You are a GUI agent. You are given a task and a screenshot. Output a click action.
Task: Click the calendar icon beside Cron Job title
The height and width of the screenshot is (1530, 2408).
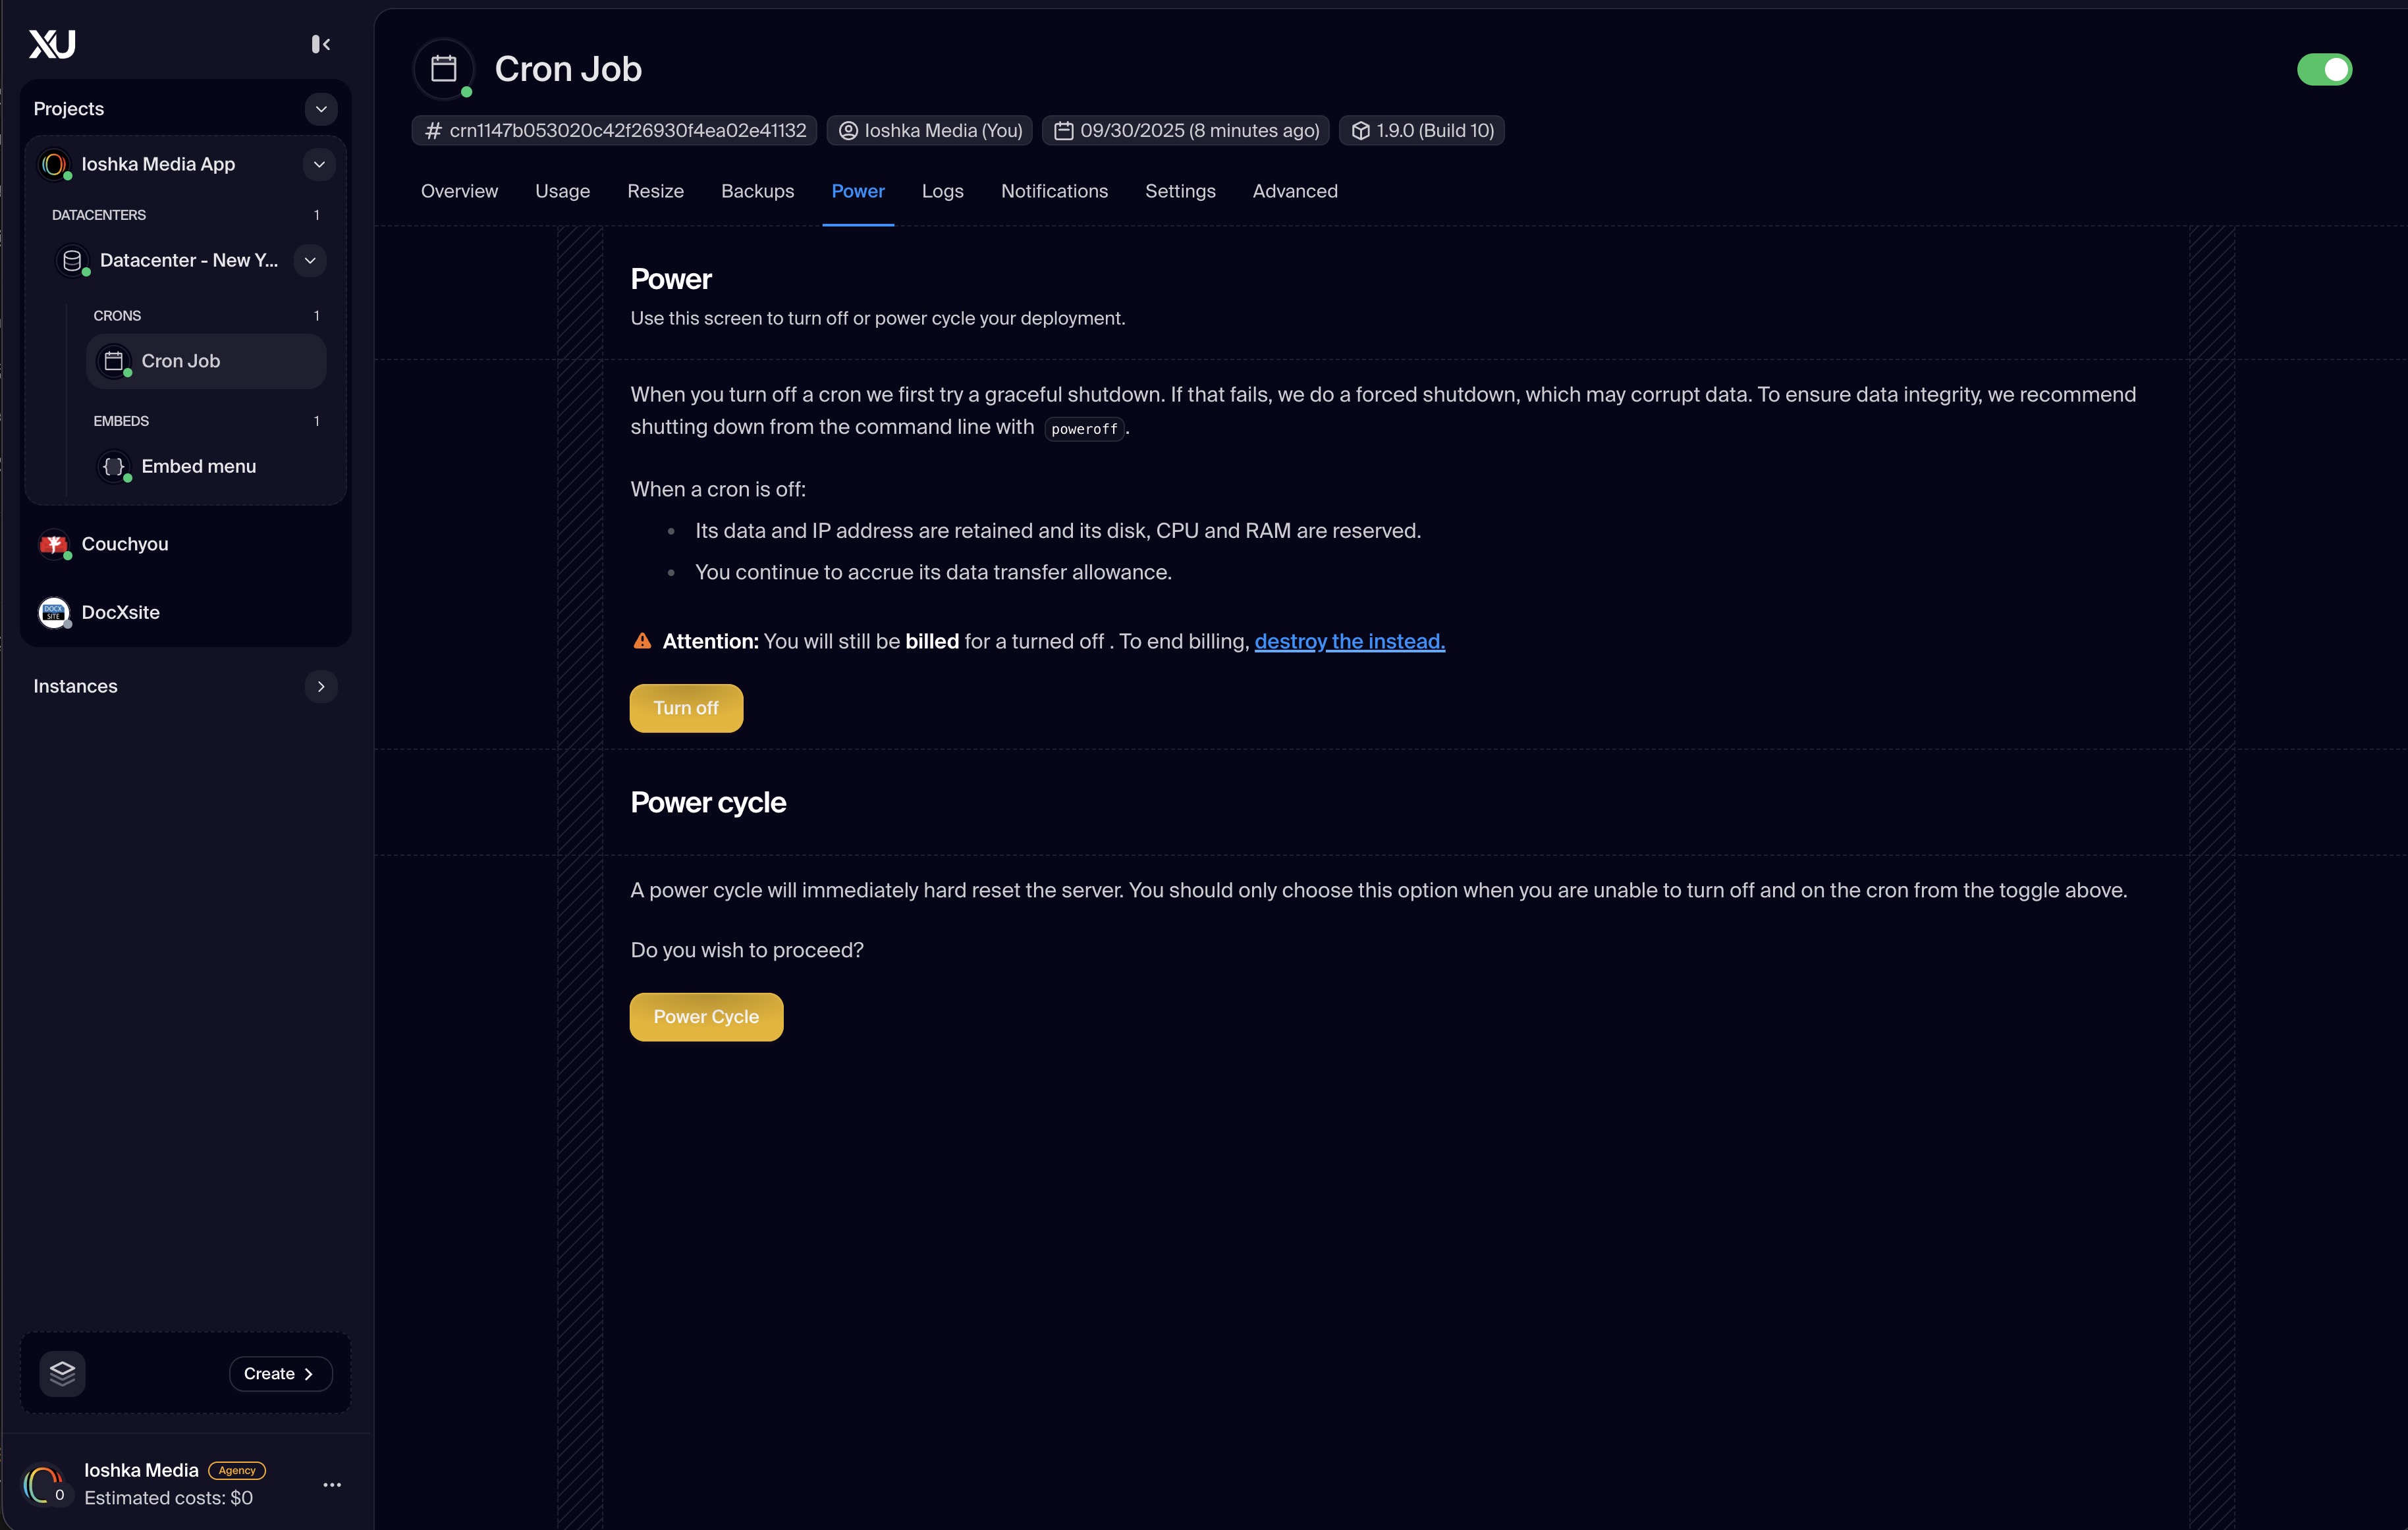[443, 69]
